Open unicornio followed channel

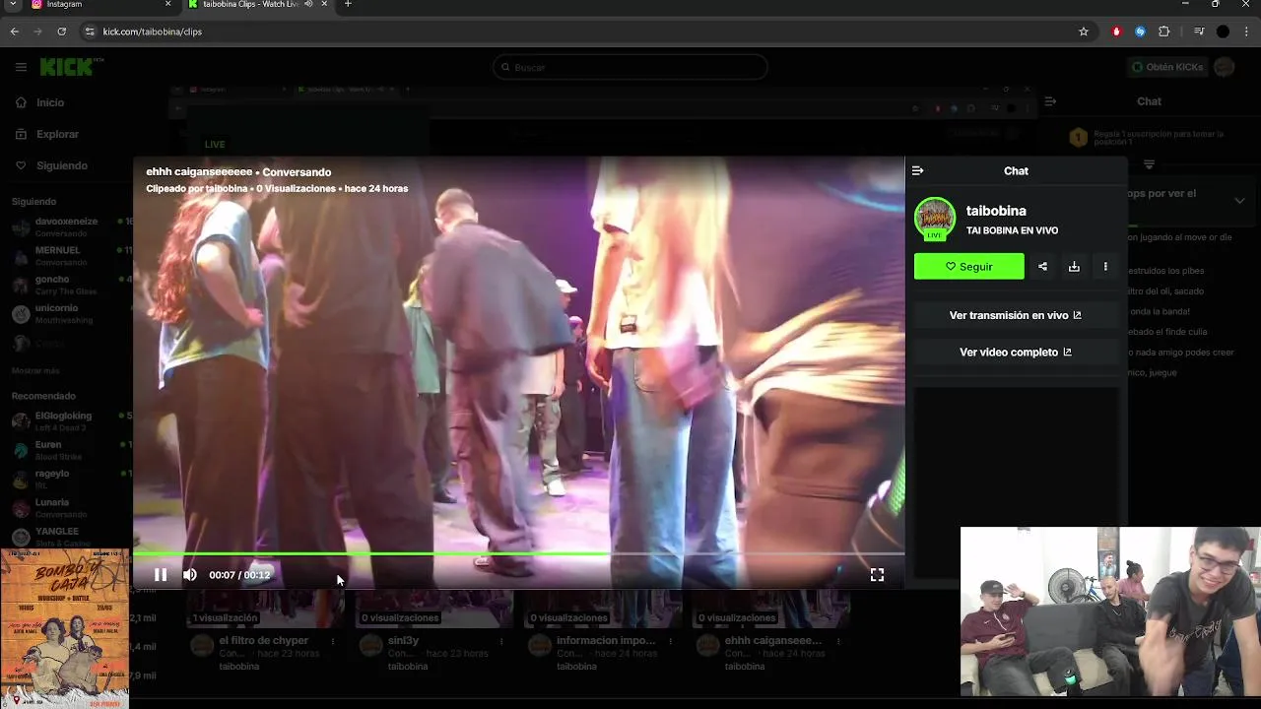tap(69, 313)
